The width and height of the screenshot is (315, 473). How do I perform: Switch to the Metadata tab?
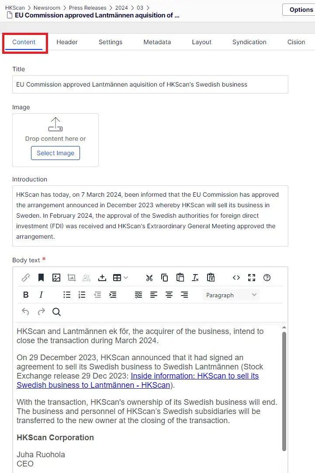point(157,42)
